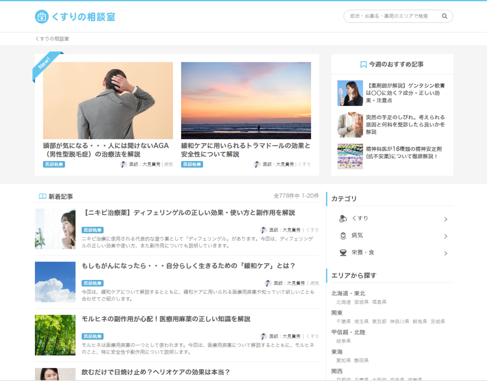Click the search magnifier icon
The image size is (487, 381).
pyautogui.click(x=444, y=16)
